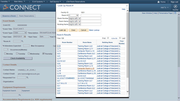
Task: Click the Room # lookup magnifier icon
Action: [x=22, y=41]
